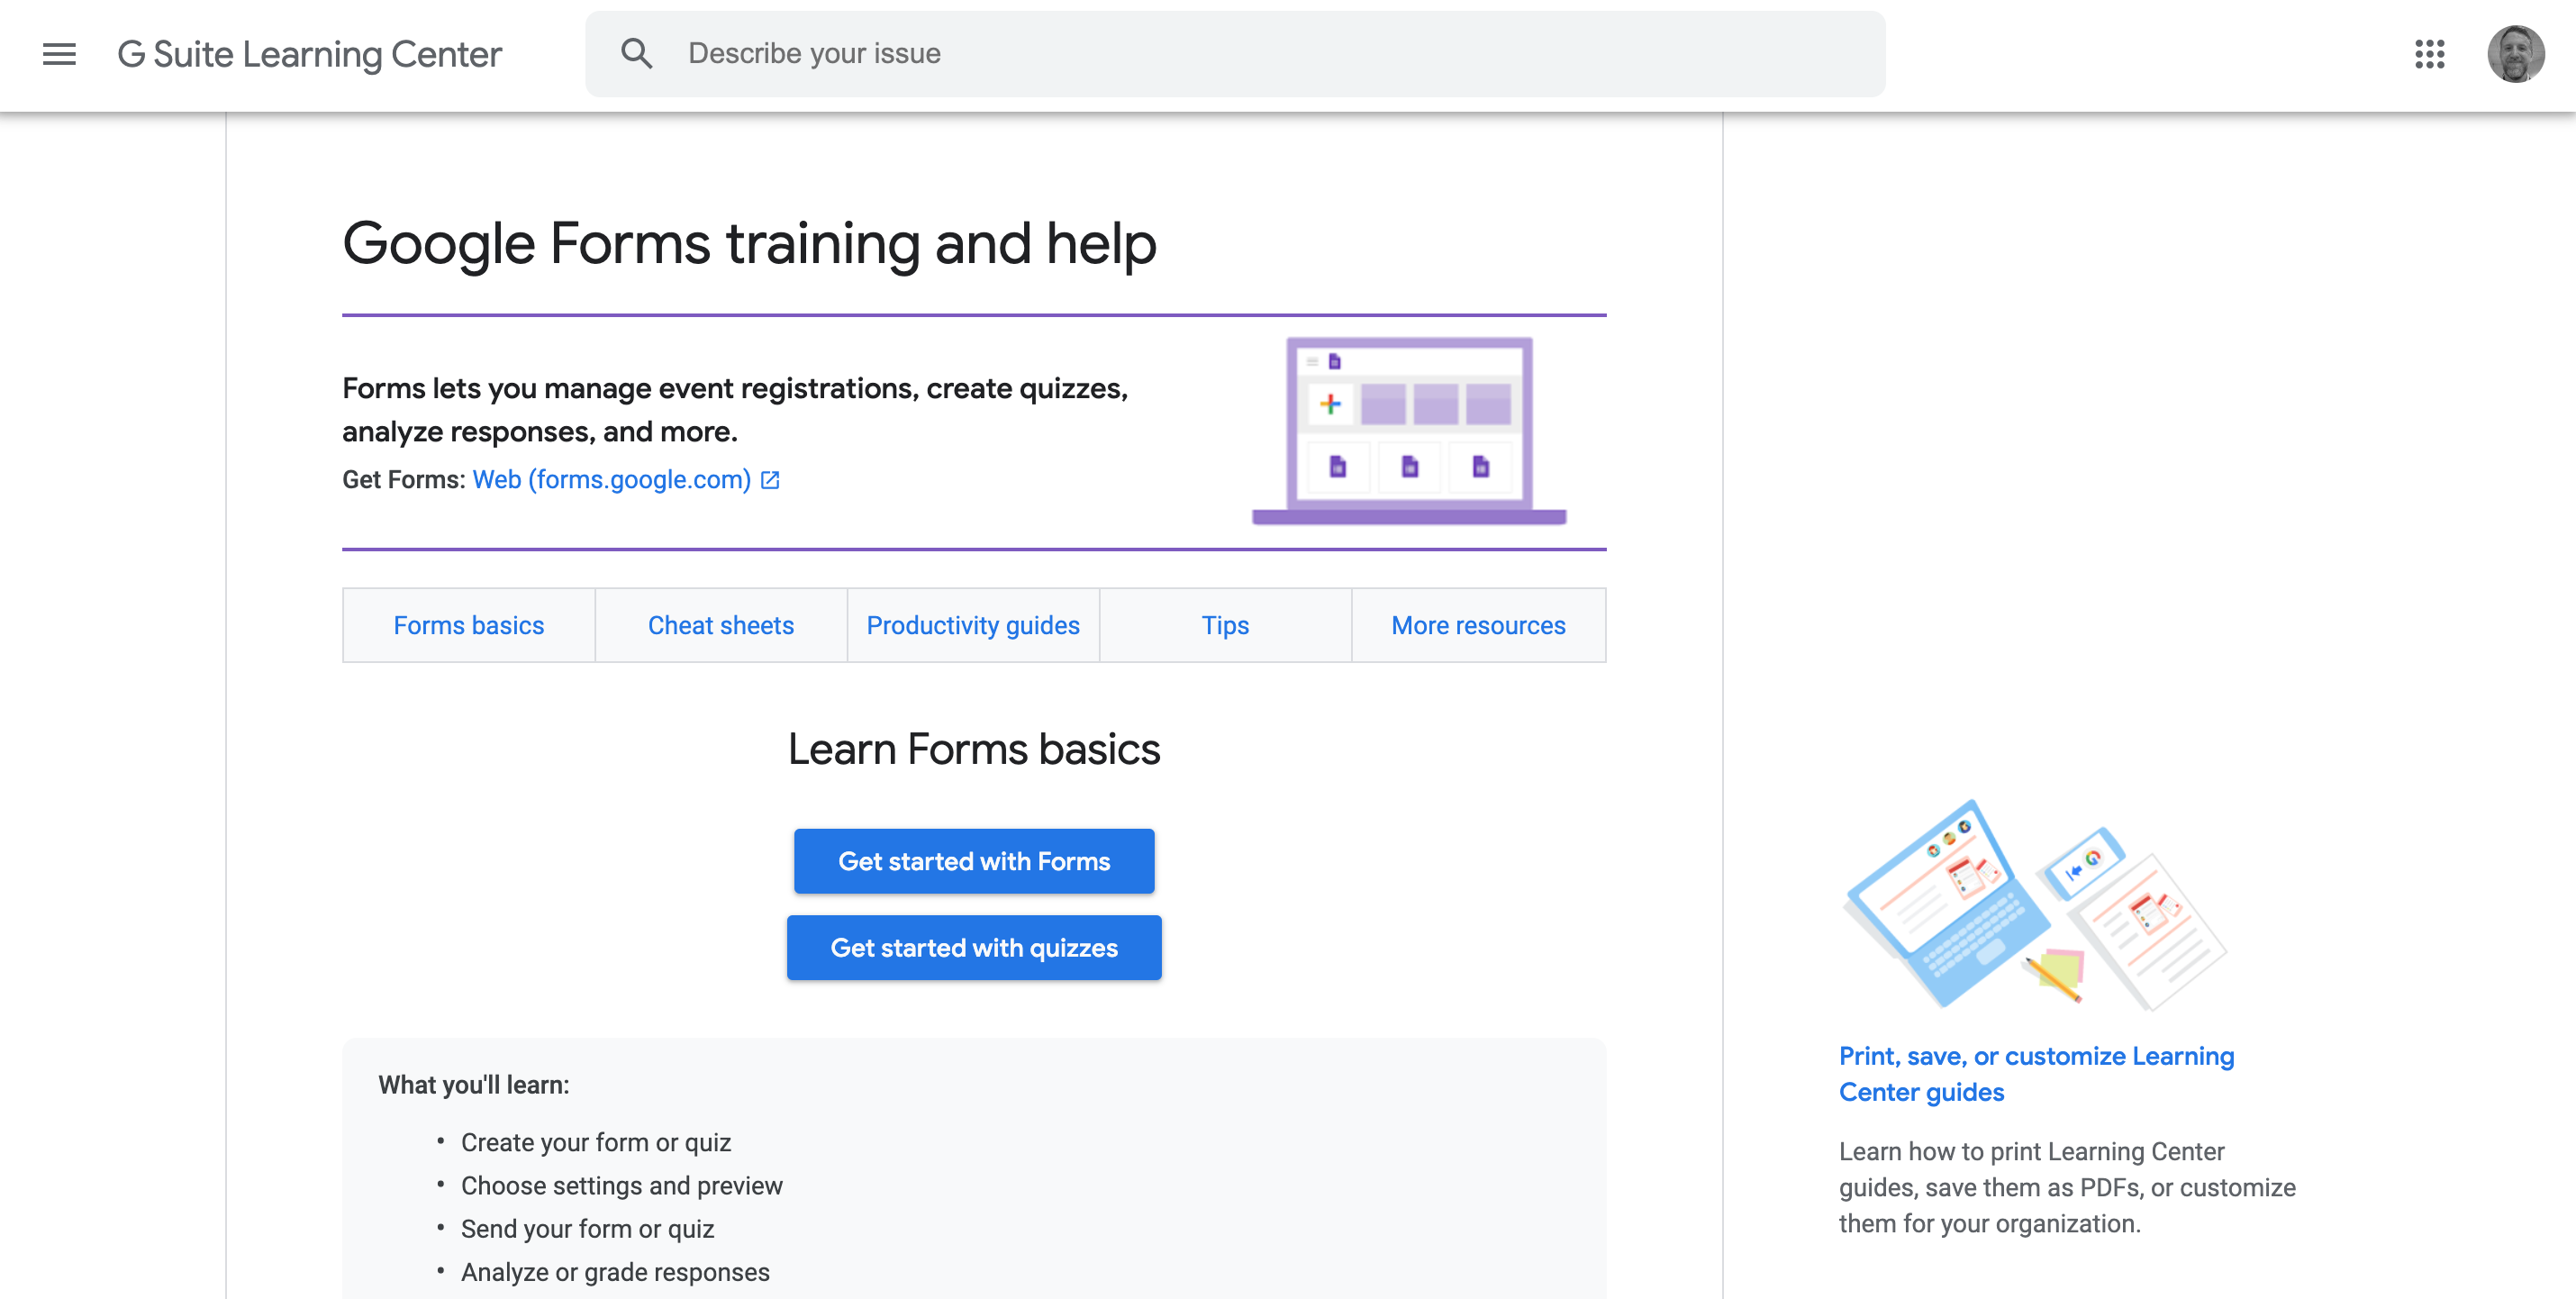This screenshot has height=1299, width=2576.
Task: Switch to the More resources tab
Action: [1478, 625]
